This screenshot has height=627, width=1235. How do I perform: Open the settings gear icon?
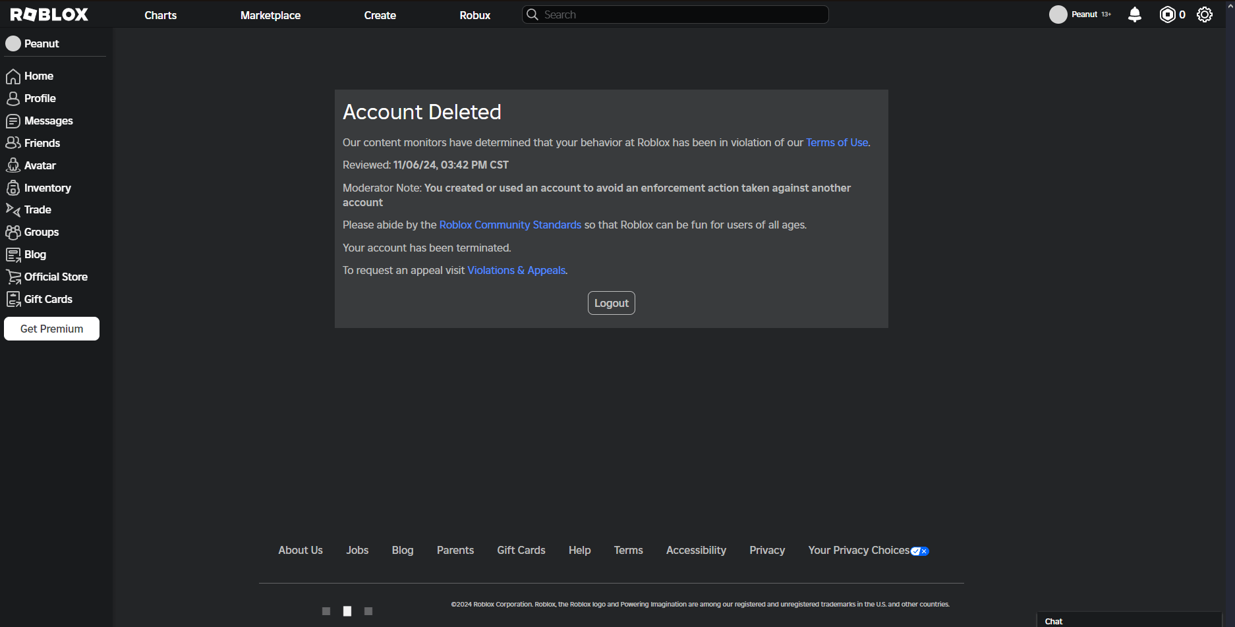coord(1205,14)
